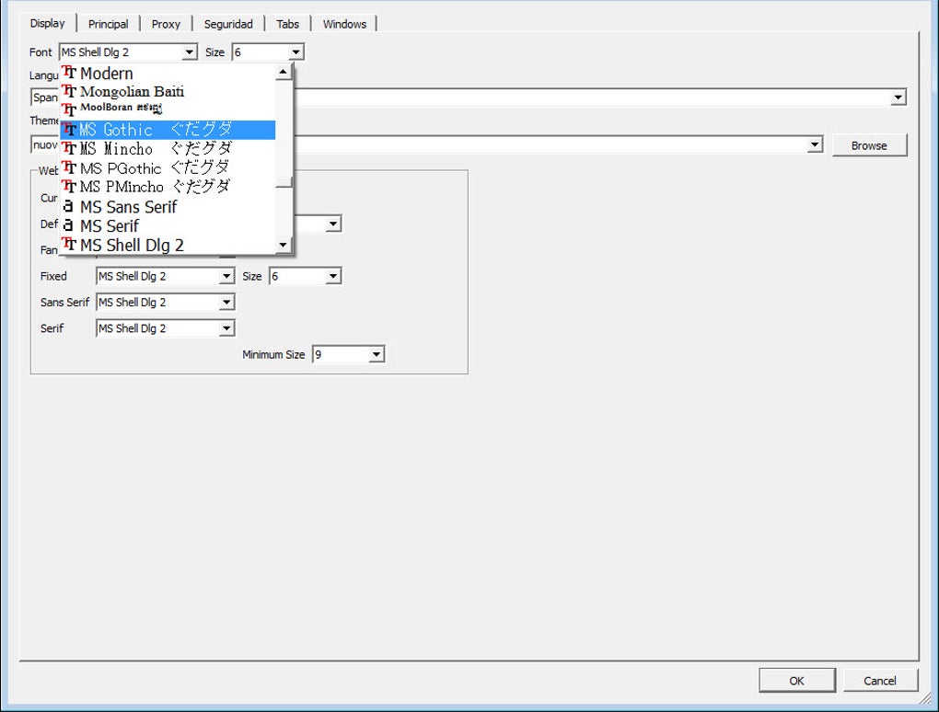Click TrueType icon beside MS PMincho
939x712 pixels.
click(x=69, y=186)
